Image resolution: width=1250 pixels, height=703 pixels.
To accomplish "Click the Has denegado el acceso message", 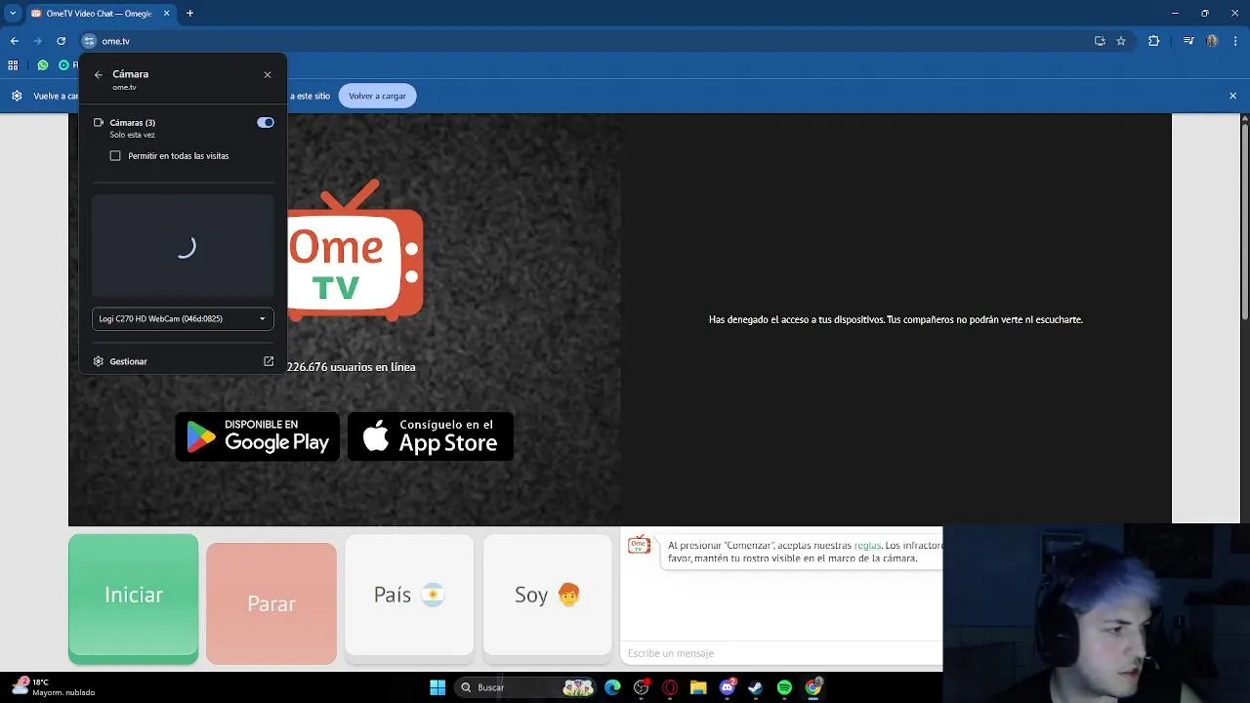I will (x=896, y=319).
